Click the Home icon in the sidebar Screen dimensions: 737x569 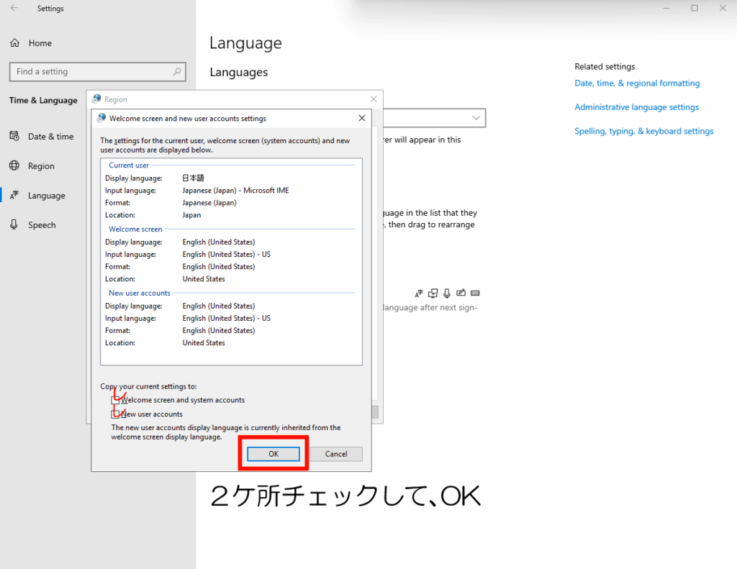(x=14, y=43)
